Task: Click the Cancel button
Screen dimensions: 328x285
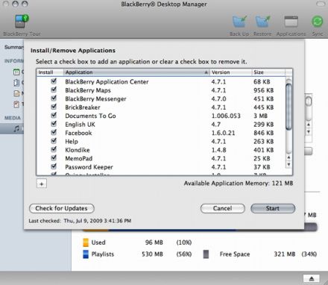Action: click(223, 208)
